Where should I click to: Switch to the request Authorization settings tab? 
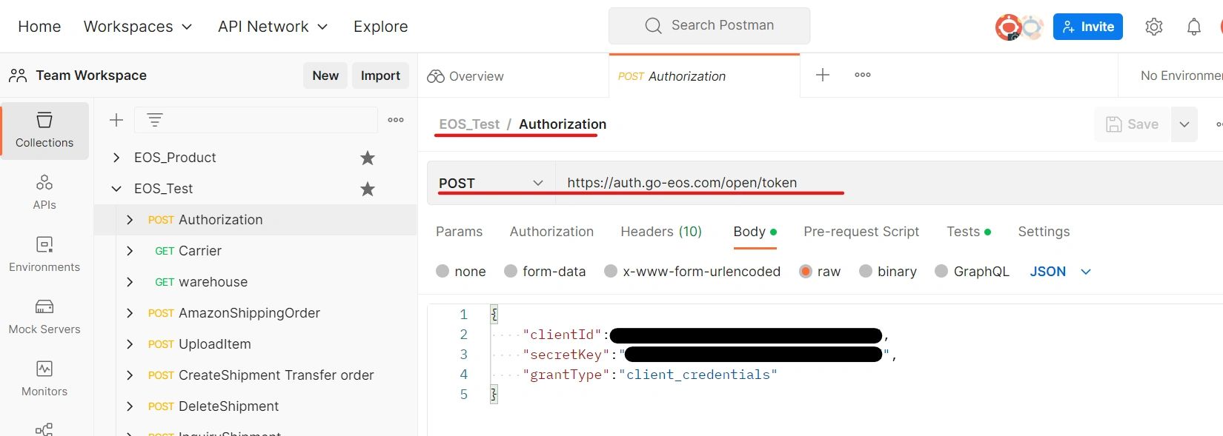[x=551, y=232]
